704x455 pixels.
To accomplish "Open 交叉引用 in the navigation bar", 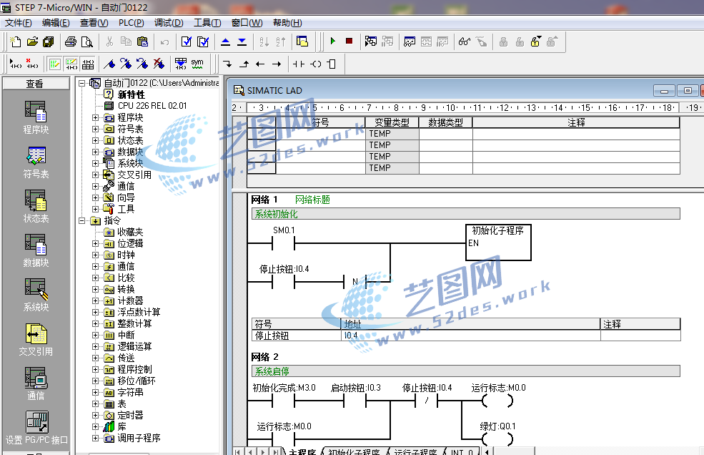I will click(x=36, y=339).
